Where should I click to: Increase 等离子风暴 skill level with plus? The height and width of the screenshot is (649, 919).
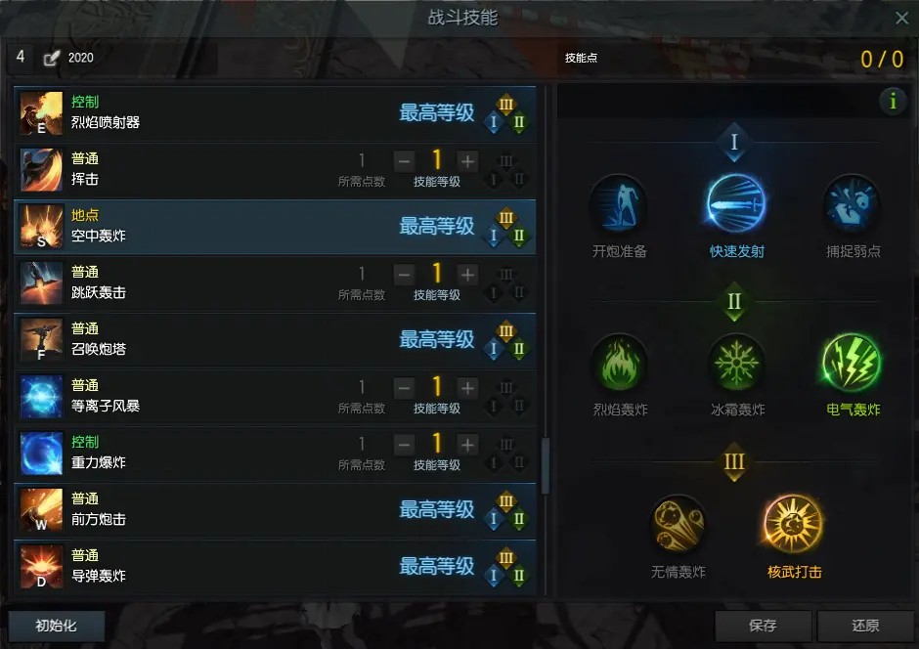point(467,388)
